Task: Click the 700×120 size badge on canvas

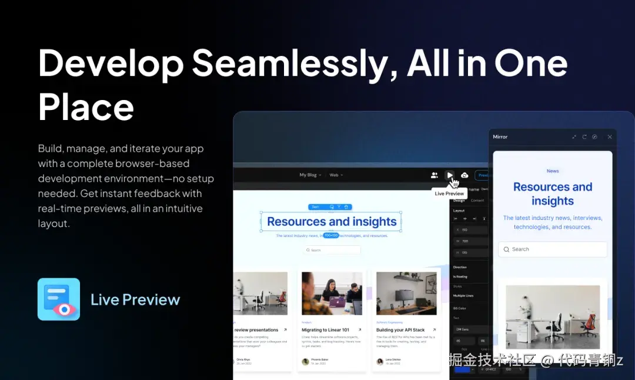Action: coord(331,235)
